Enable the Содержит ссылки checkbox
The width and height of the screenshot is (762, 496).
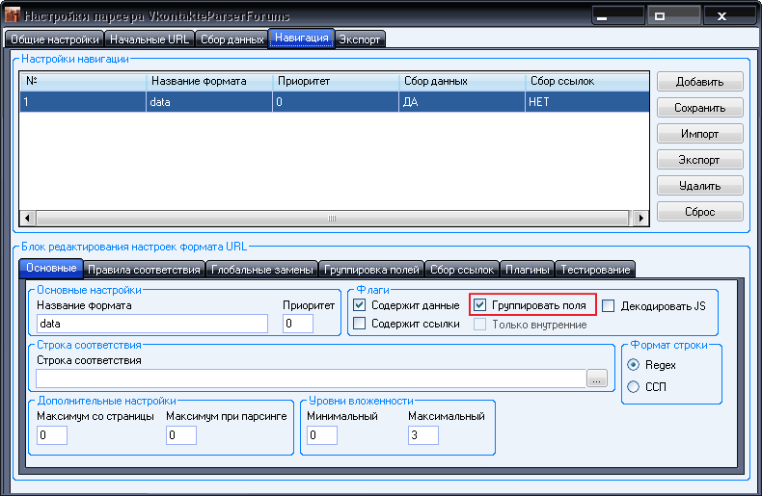pos(360,324)
